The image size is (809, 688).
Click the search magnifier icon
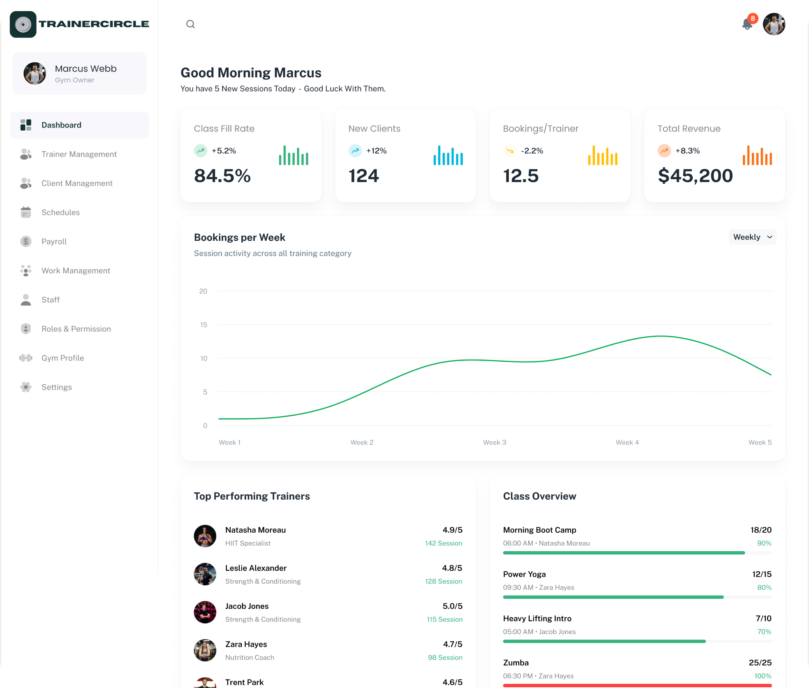coord(190,24)
